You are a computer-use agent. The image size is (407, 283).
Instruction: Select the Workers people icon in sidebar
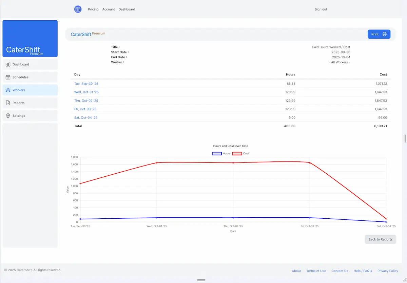point(7,90)
